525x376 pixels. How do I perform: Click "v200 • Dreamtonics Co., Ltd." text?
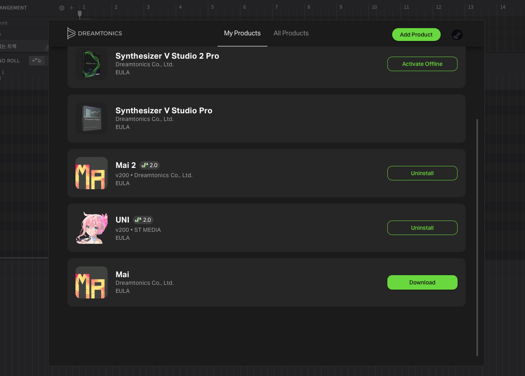(154, 175)
